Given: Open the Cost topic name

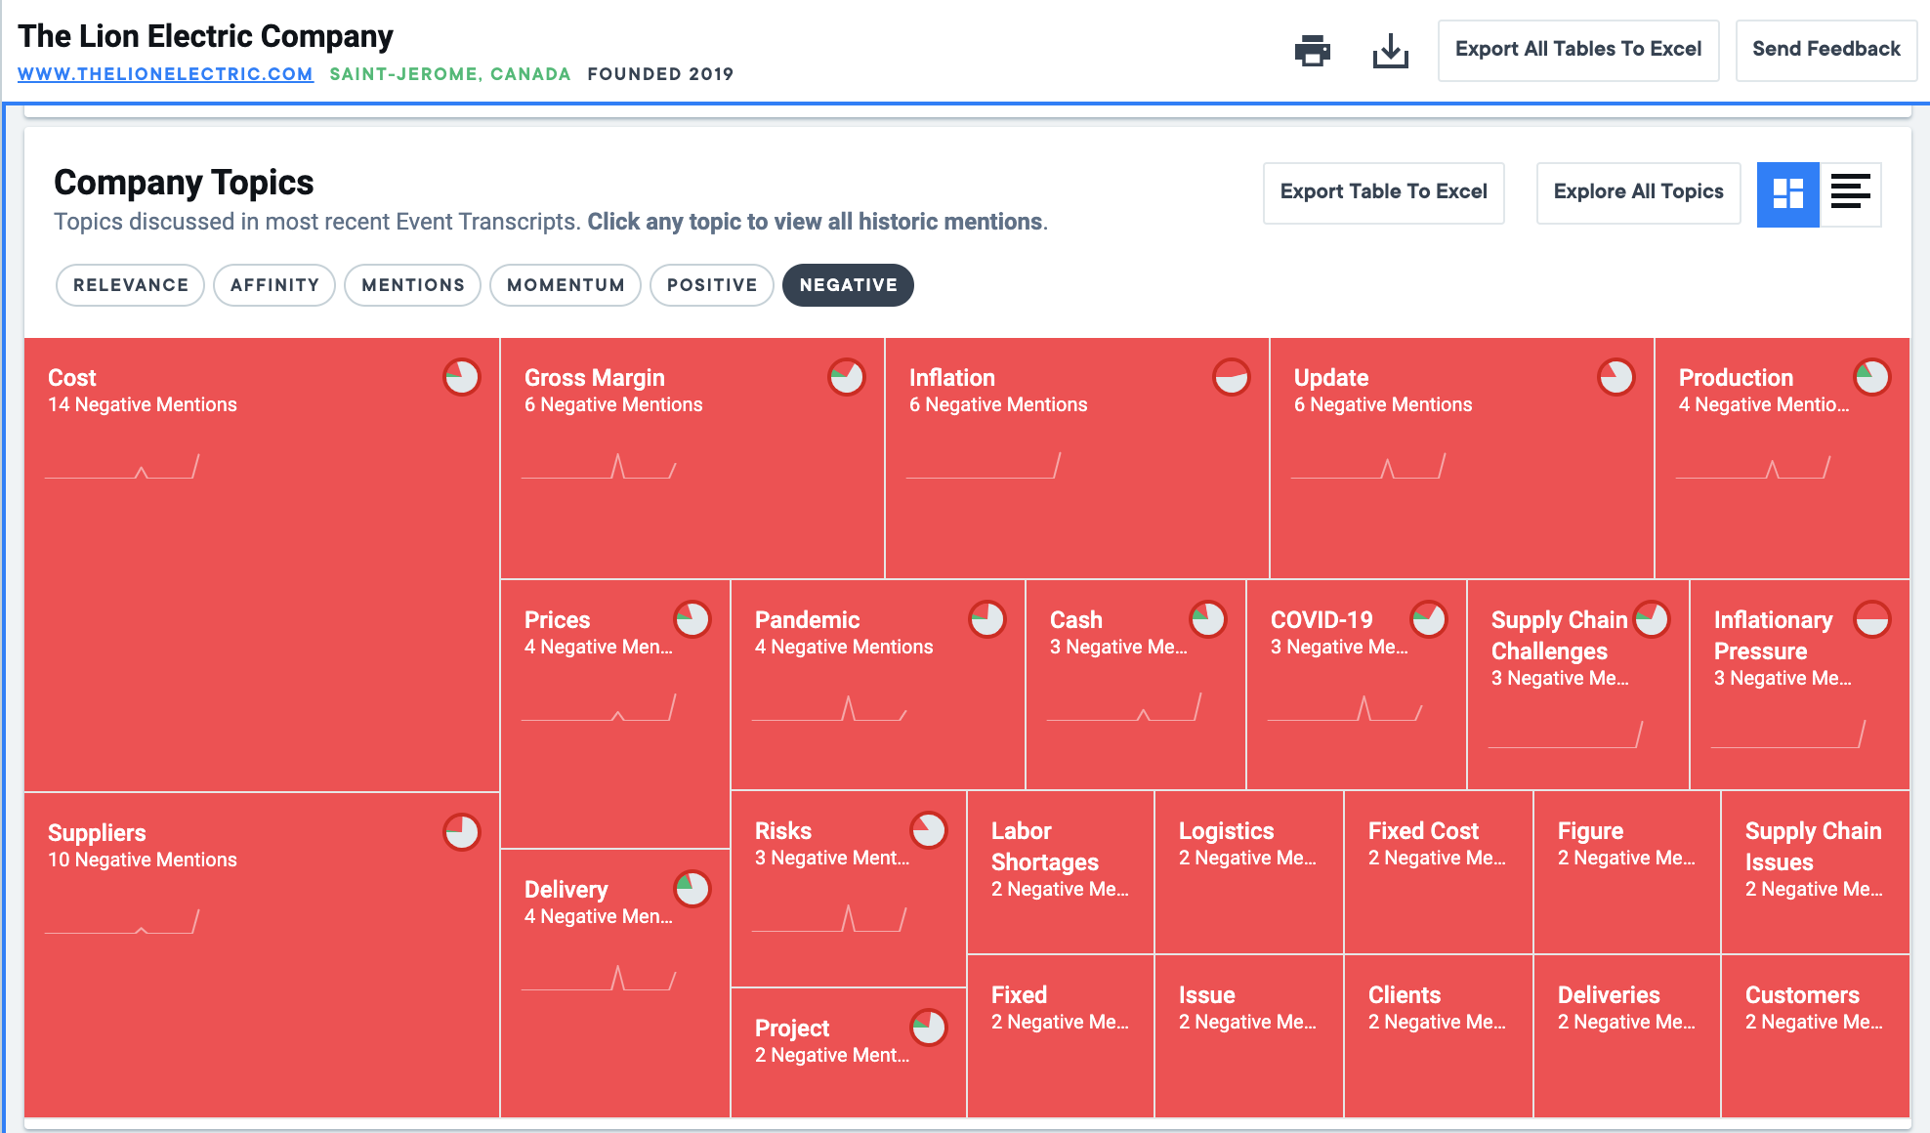Looking at the screenshot, I should pos(72,378).
